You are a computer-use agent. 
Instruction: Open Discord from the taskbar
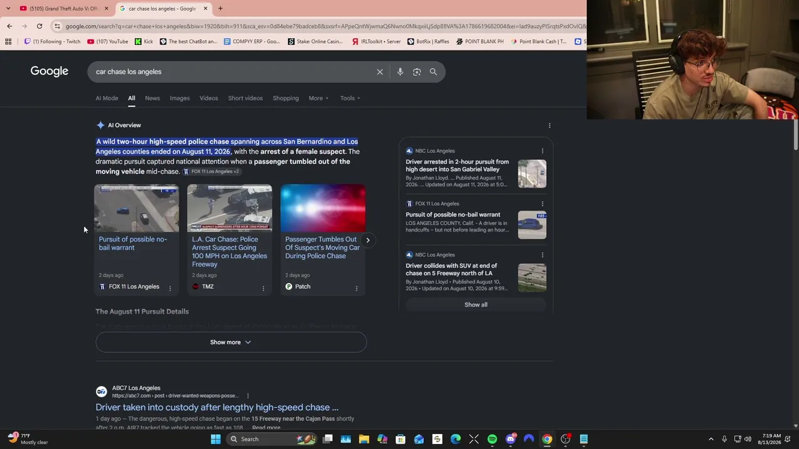click(x=511, y=439)
